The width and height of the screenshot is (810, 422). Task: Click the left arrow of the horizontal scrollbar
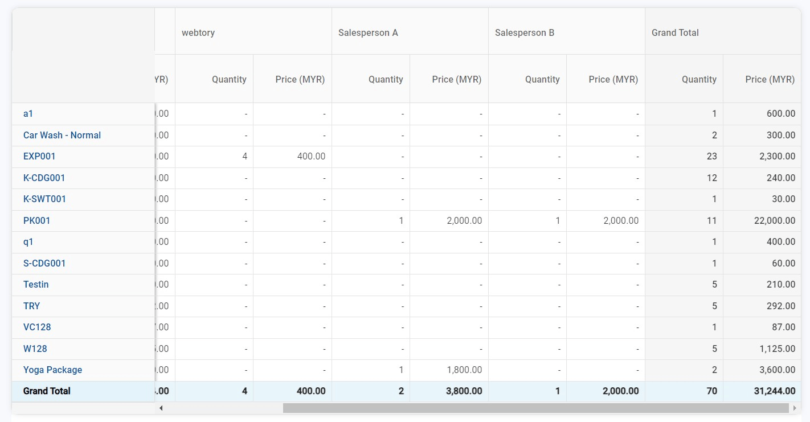(x=161, y=408)
